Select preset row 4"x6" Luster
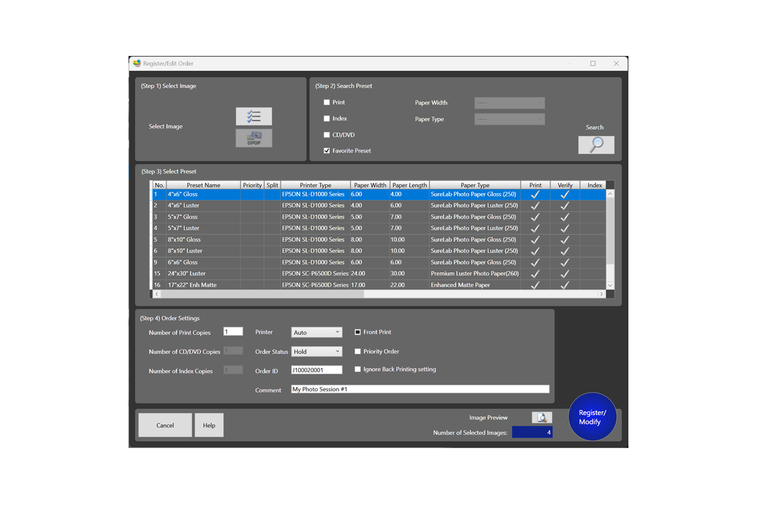The width and height of the screenshot is (758, 505). tap(379, 206)
